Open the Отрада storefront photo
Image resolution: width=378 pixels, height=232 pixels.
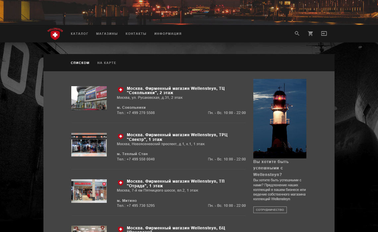[89, 191]
